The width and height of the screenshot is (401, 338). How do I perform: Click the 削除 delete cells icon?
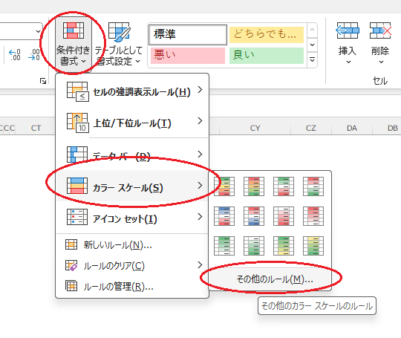coord(380,43)
